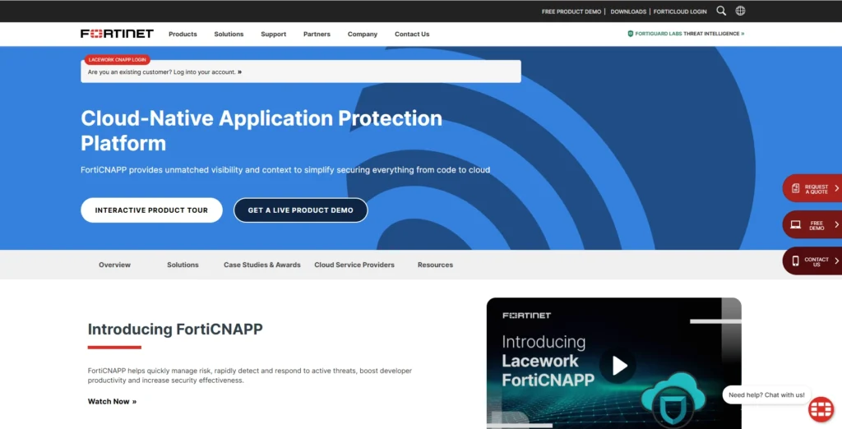Screen dimensions: 842x429
Task: Open the Products menu
Action: (x=183, y=34)
